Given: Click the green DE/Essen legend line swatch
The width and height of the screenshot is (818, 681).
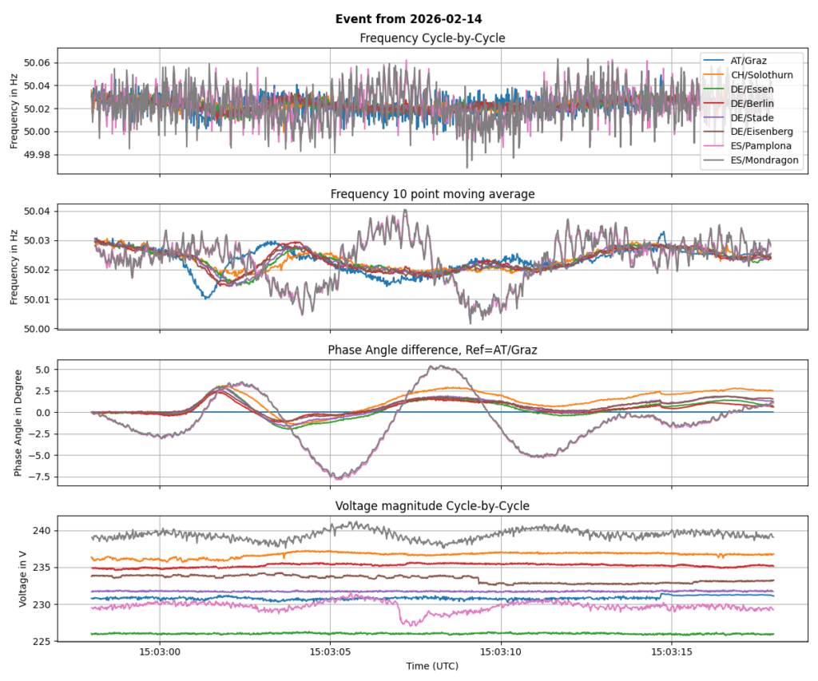Looking at the screenshot, I should 714,89.
